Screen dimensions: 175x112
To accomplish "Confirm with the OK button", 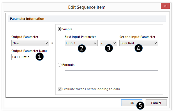I will 132,103.
